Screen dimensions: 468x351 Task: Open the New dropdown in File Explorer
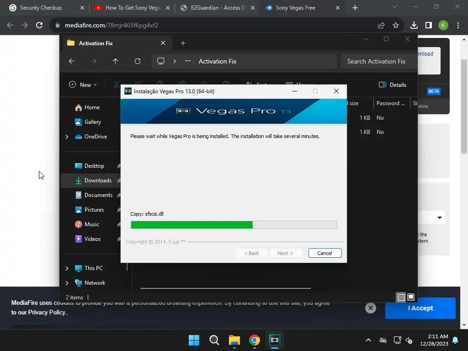(83, 85)
